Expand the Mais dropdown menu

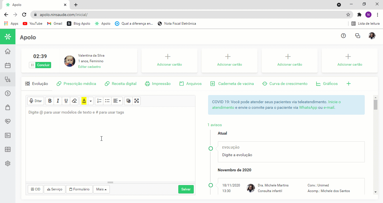pos(101,189)
